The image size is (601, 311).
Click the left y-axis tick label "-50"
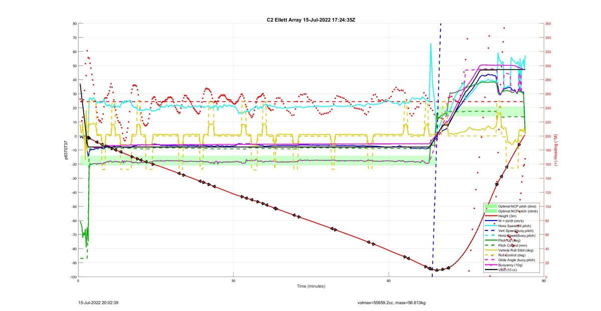pos(73,206)
